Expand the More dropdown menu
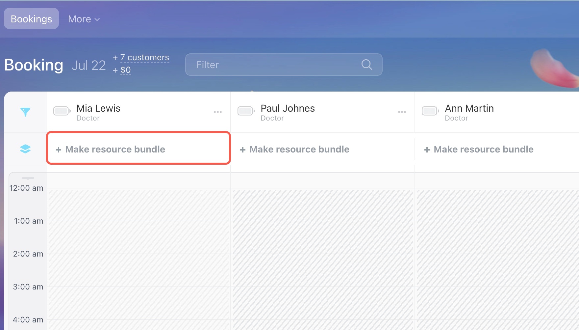The image size is (579, 330). point(84,19)
